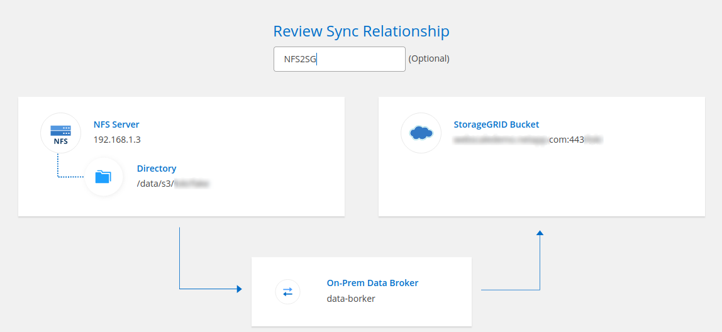Click the (Optional) label beside name field
Screen dimensions: 722x332
click(x=429, y=59)
